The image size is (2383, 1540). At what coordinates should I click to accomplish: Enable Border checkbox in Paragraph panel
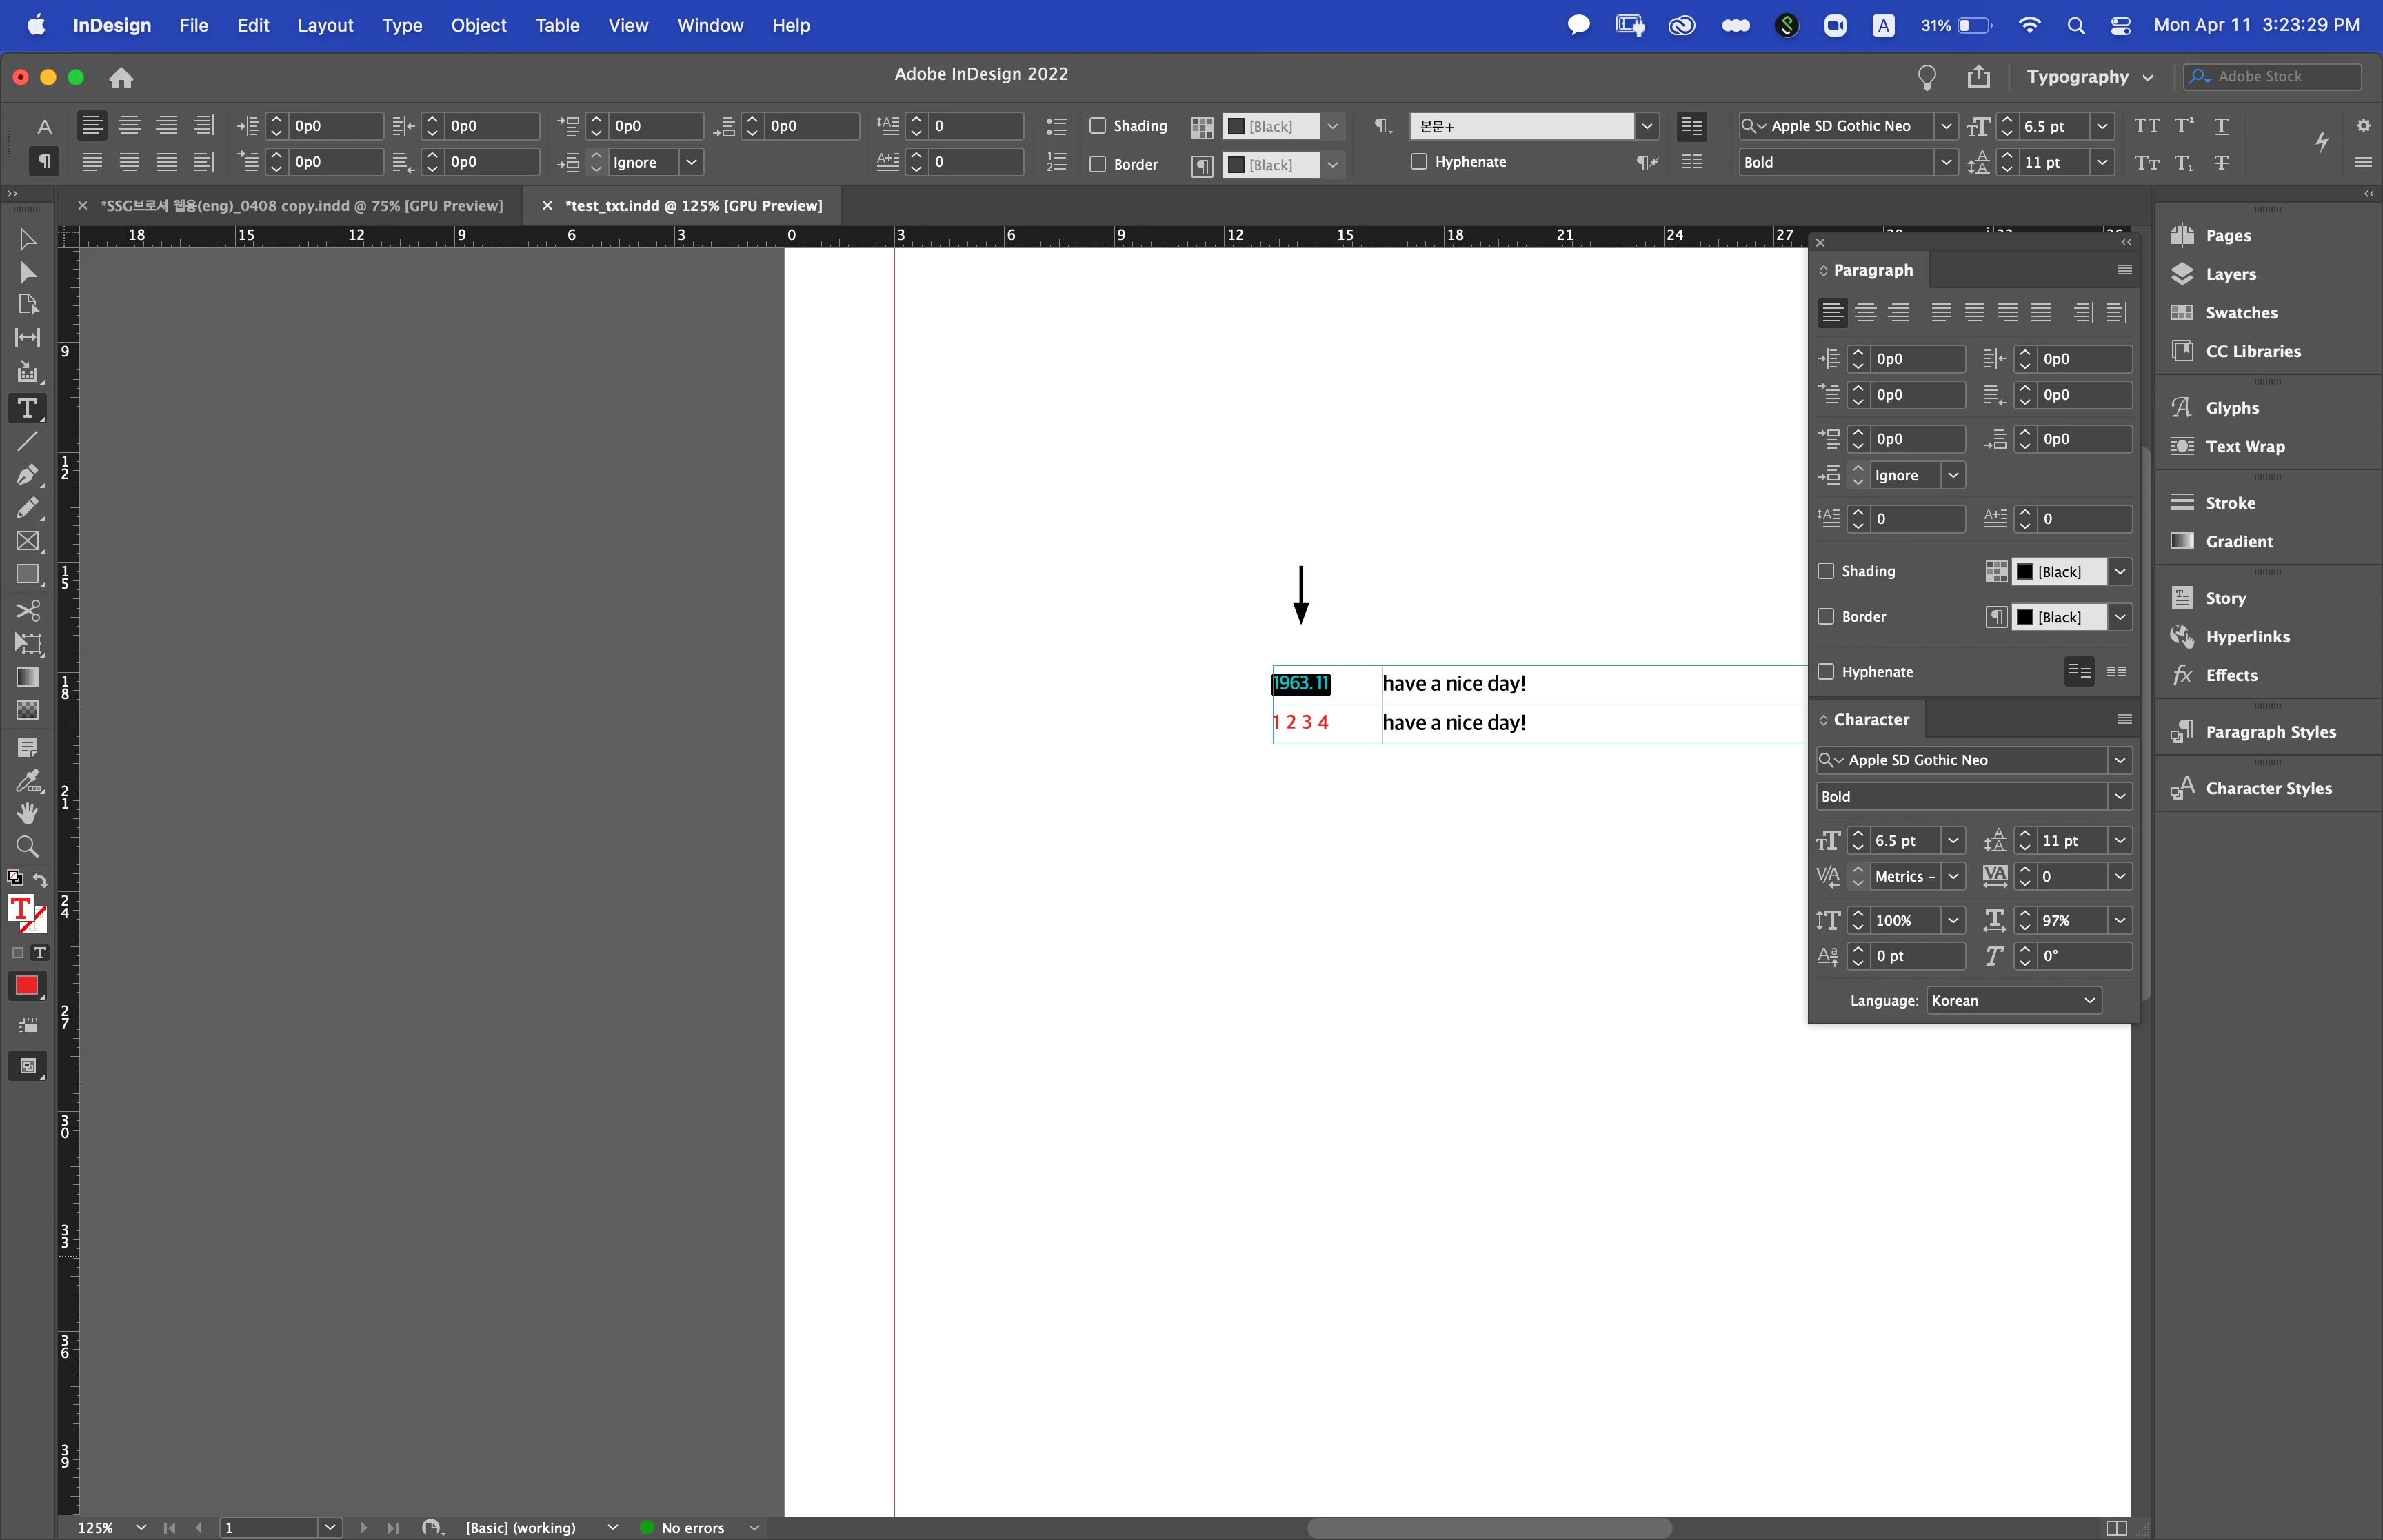click(x=1826, y=617)
